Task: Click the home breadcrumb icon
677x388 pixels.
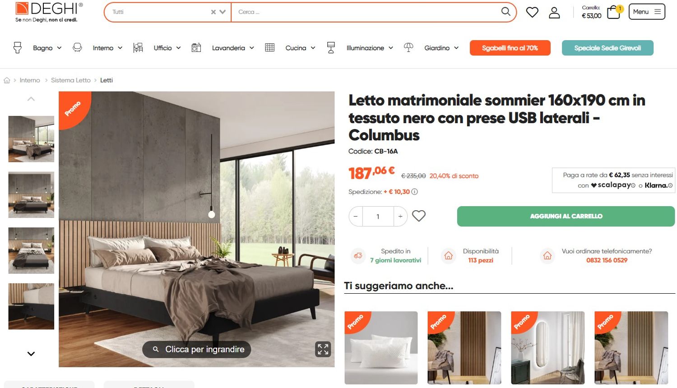Action: point(7,80)
